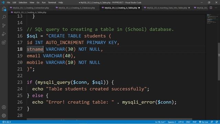Click the word stname on line 18
The image size is (220, 124).
pos(35,49)
